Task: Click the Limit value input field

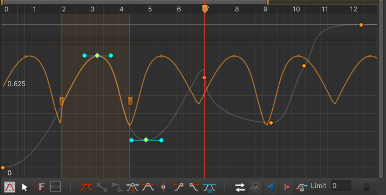Action: pyautogui.click(x=340, y=186)
